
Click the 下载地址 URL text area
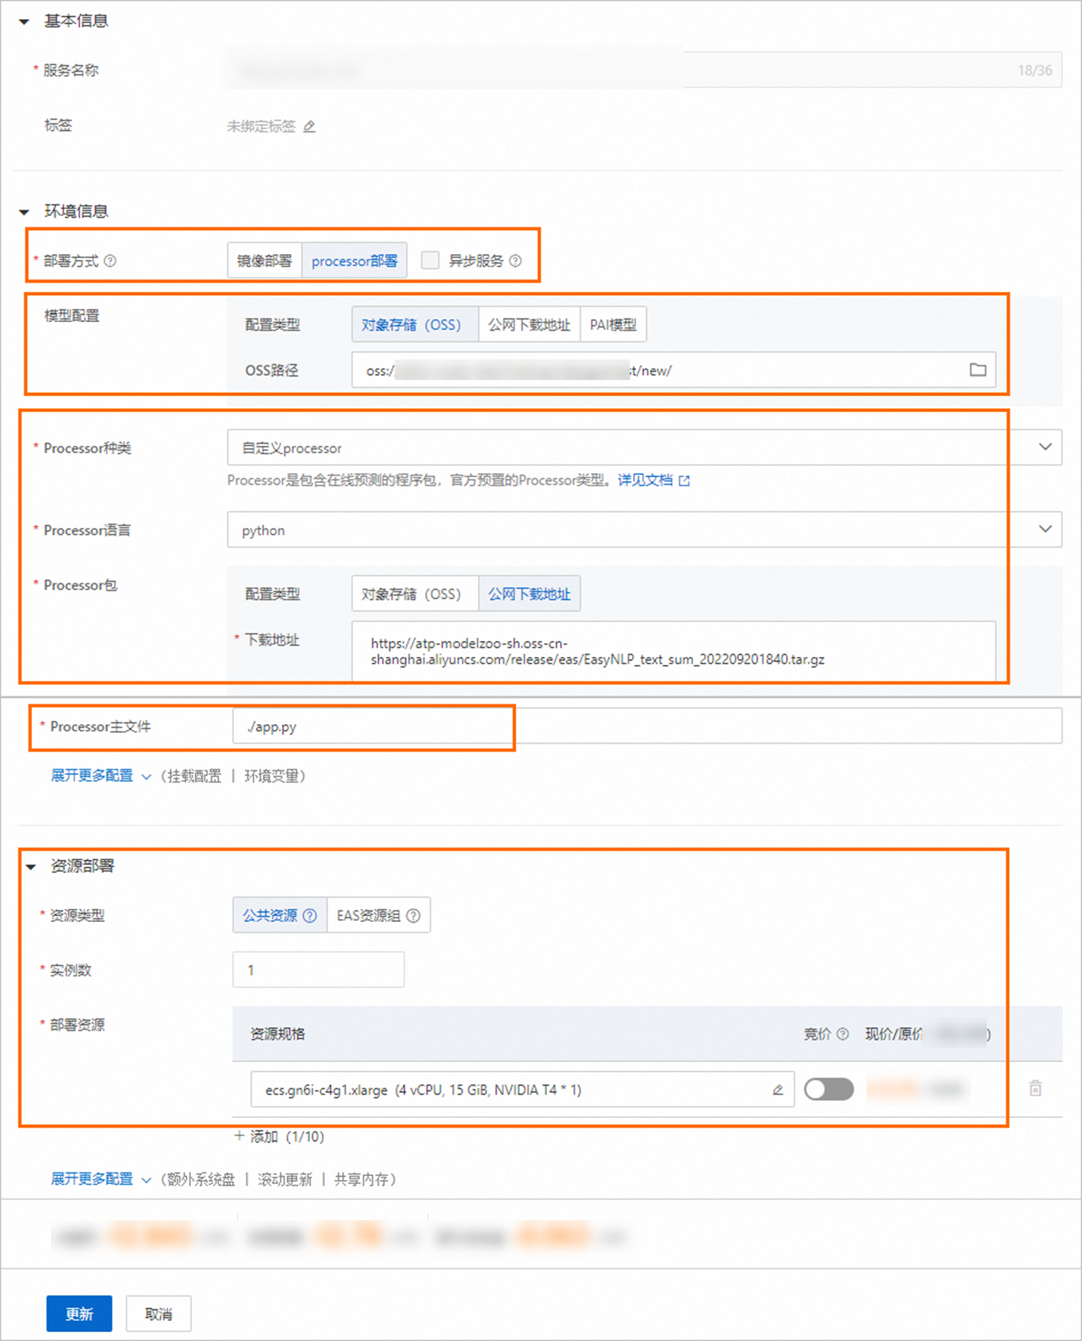[673, 651]
